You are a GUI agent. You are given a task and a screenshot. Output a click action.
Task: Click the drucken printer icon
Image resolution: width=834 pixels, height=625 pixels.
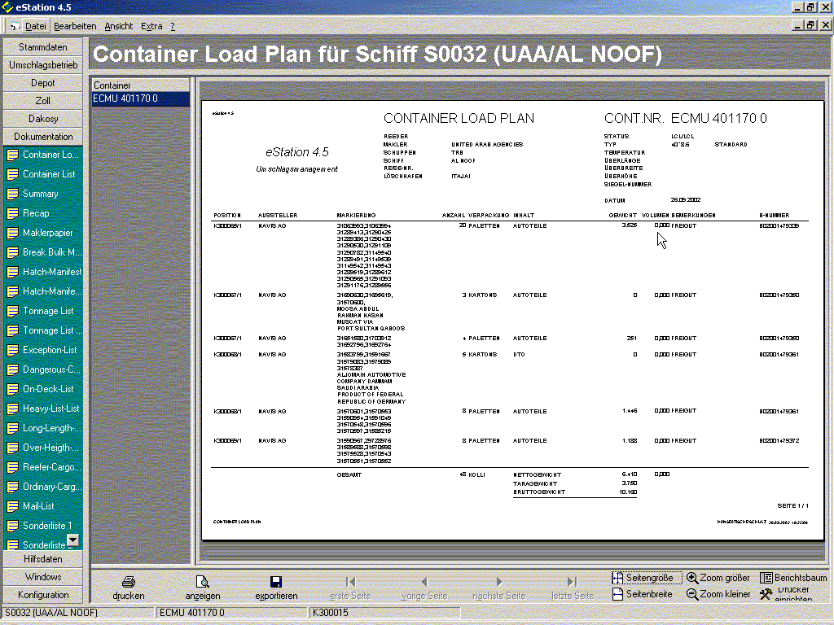[128, 582]
